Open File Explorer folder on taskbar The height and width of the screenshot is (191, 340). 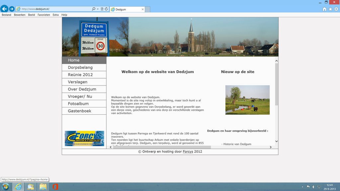pyautogui.click(x=43, y=186)
